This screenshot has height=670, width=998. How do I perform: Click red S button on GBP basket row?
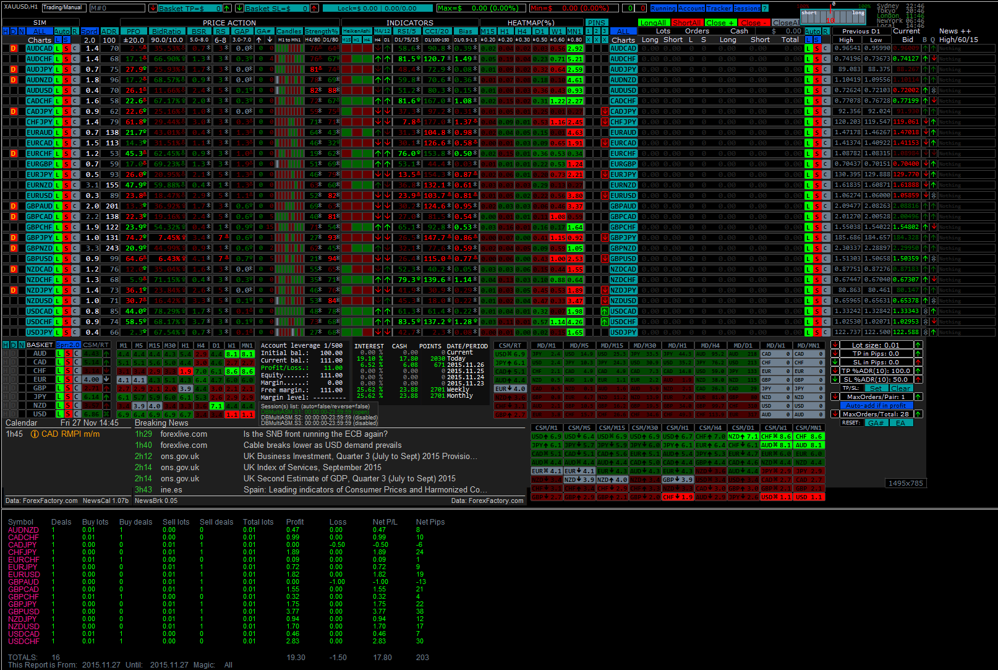pos(68,388)
